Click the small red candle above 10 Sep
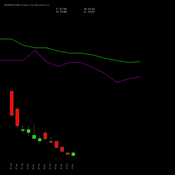Screen dimensions: 175x175 68,154
